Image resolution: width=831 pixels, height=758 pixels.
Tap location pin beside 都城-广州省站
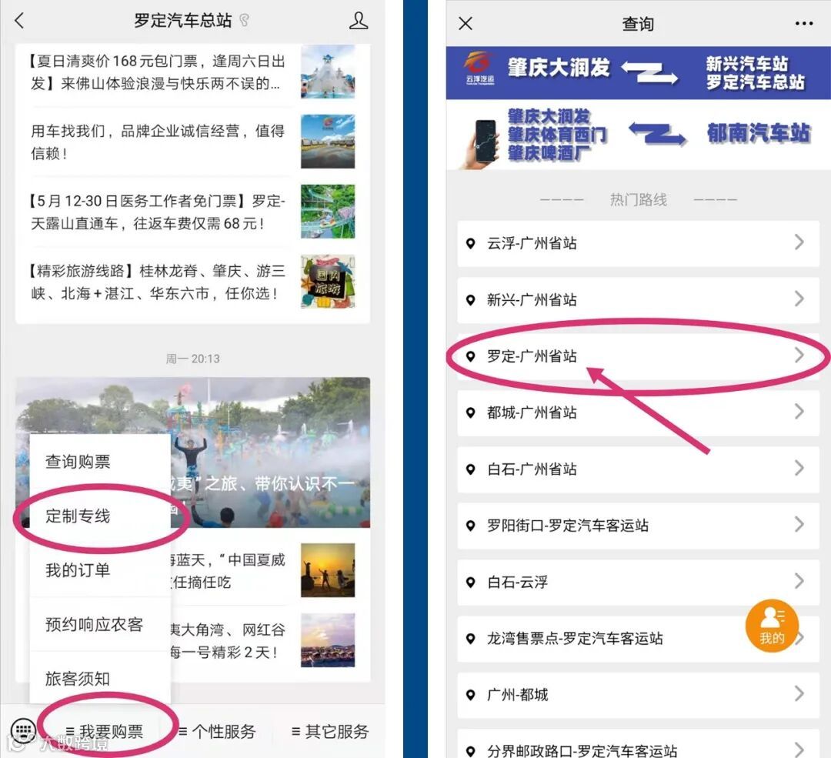(470, 412)
